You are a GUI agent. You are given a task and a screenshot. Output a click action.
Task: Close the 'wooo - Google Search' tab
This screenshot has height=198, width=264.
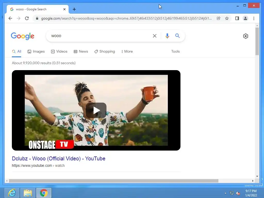64,9
